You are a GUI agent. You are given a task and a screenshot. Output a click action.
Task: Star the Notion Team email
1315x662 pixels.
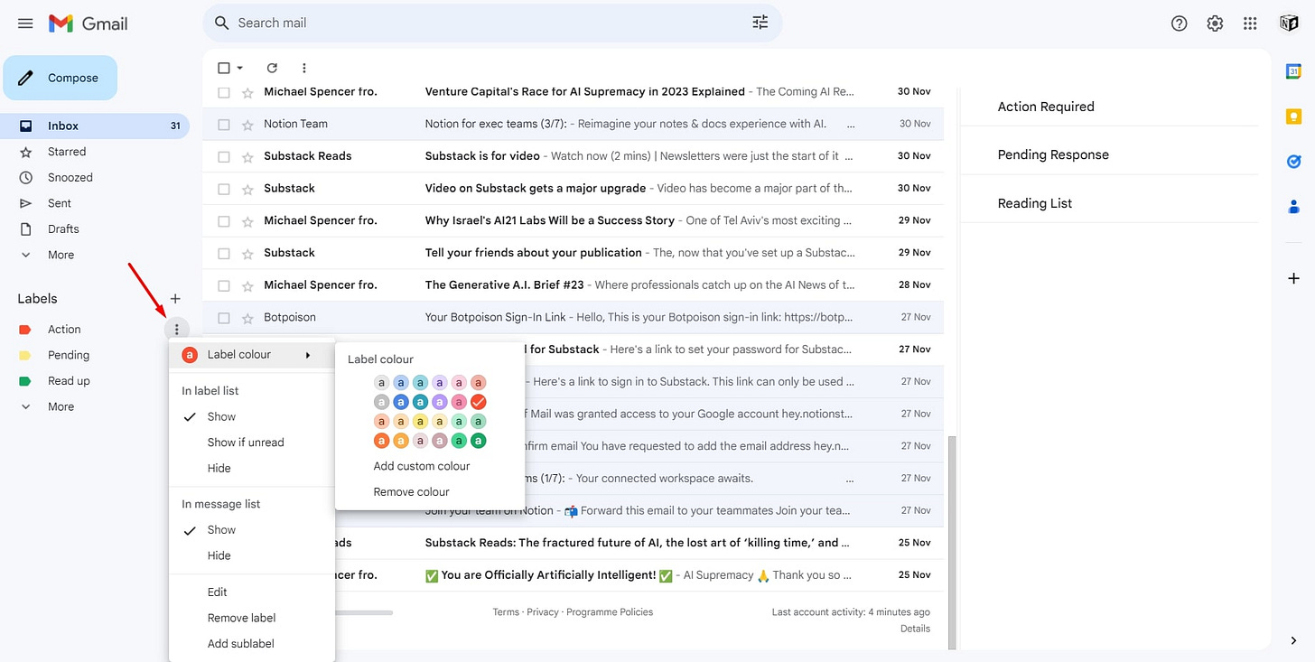[x=247, y=125]
